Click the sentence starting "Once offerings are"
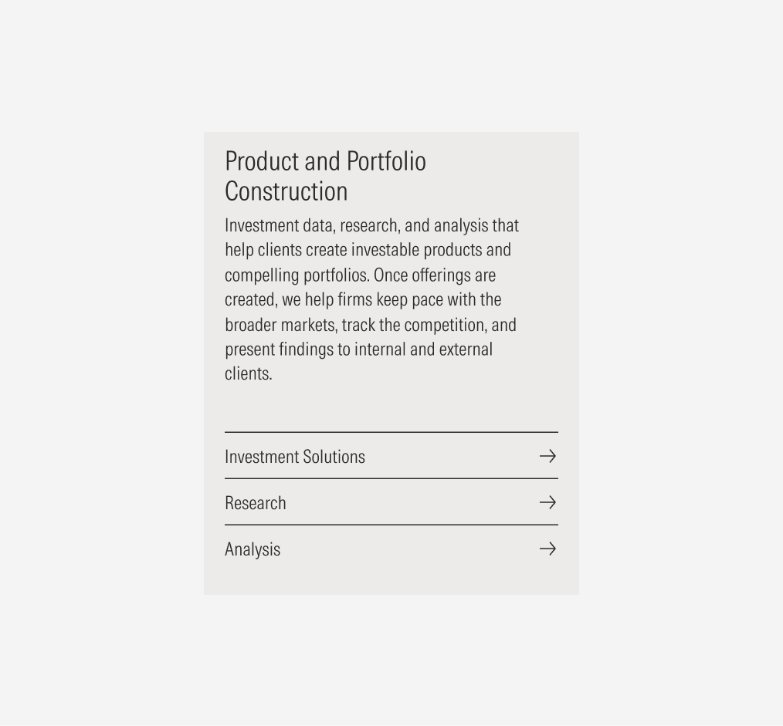This screenshot has height=726, width=783. pyautogui.click(x=435, y=275)
